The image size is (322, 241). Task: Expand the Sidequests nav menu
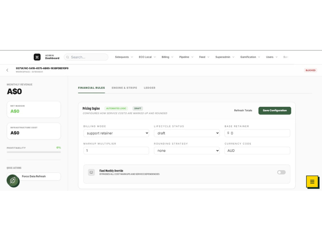coord(124,57)
